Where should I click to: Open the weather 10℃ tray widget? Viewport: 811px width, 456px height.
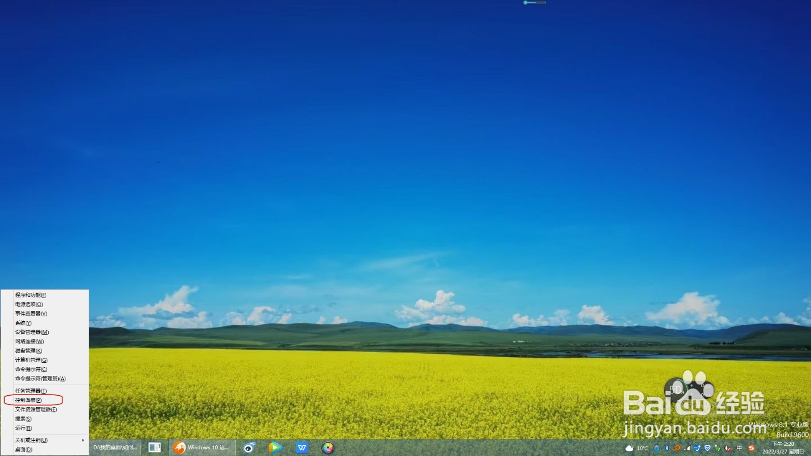click(637, 448)
